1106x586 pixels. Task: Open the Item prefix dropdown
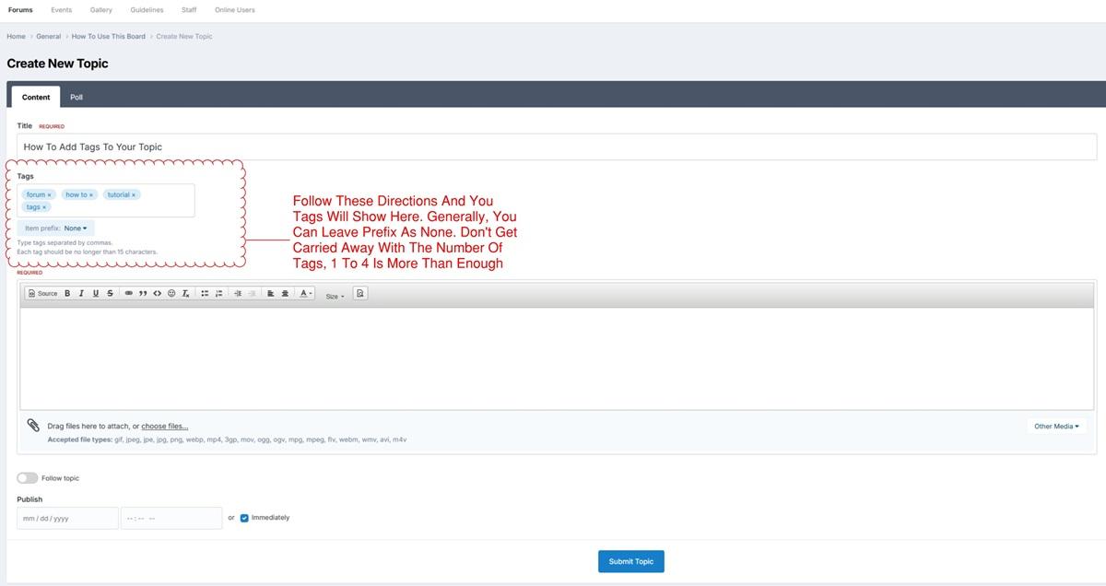click(75, 228)
